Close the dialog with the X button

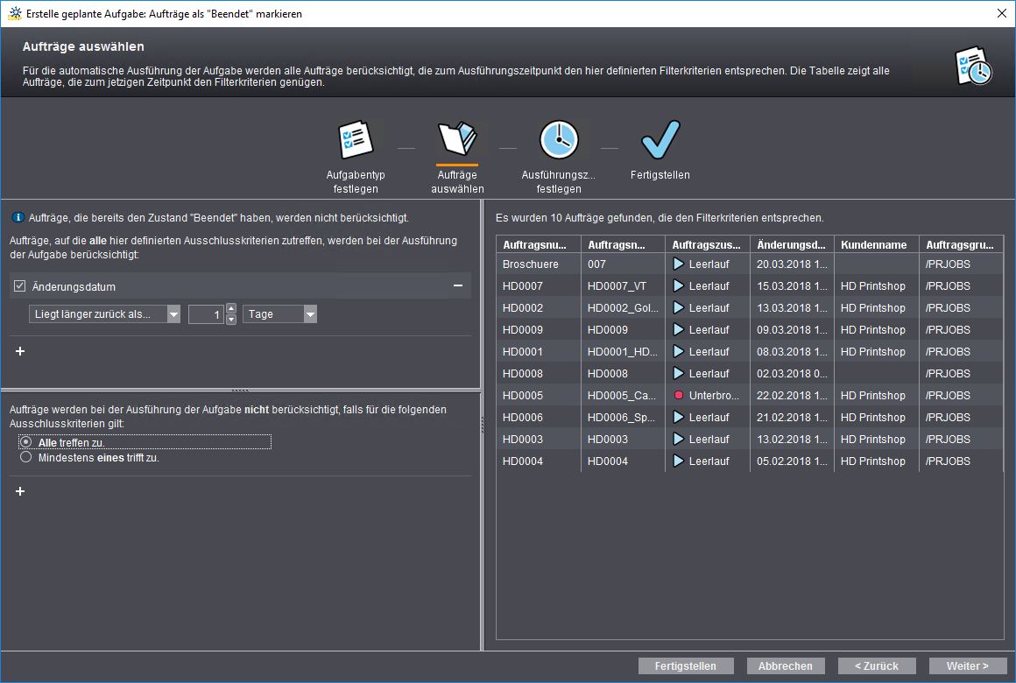(x=1001, y=14)
